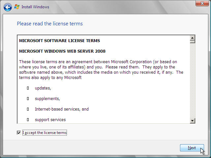Click the 'updates,' bullet item
Viewport: 211px width, 158px height.
[x=43, y=88]
